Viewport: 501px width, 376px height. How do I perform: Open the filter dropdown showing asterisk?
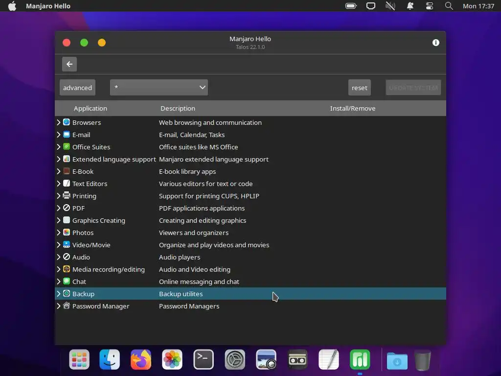pos(159,87)
